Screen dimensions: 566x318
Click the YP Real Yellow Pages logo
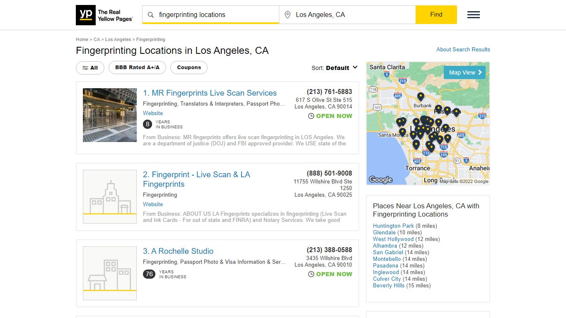104,15
